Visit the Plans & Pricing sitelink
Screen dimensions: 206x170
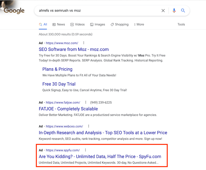coord(57,69)
